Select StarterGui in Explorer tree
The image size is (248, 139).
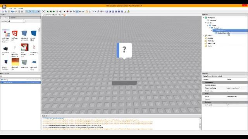click(x=210, y=41)
